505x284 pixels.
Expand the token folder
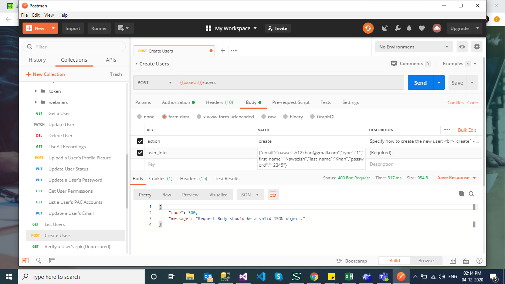click(36, 91)
